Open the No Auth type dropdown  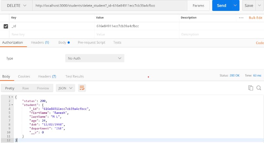pyautogui.click(x=94, y=58)
